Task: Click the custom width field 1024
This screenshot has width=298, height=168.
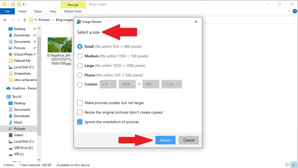Action: (x=127, y=84)
